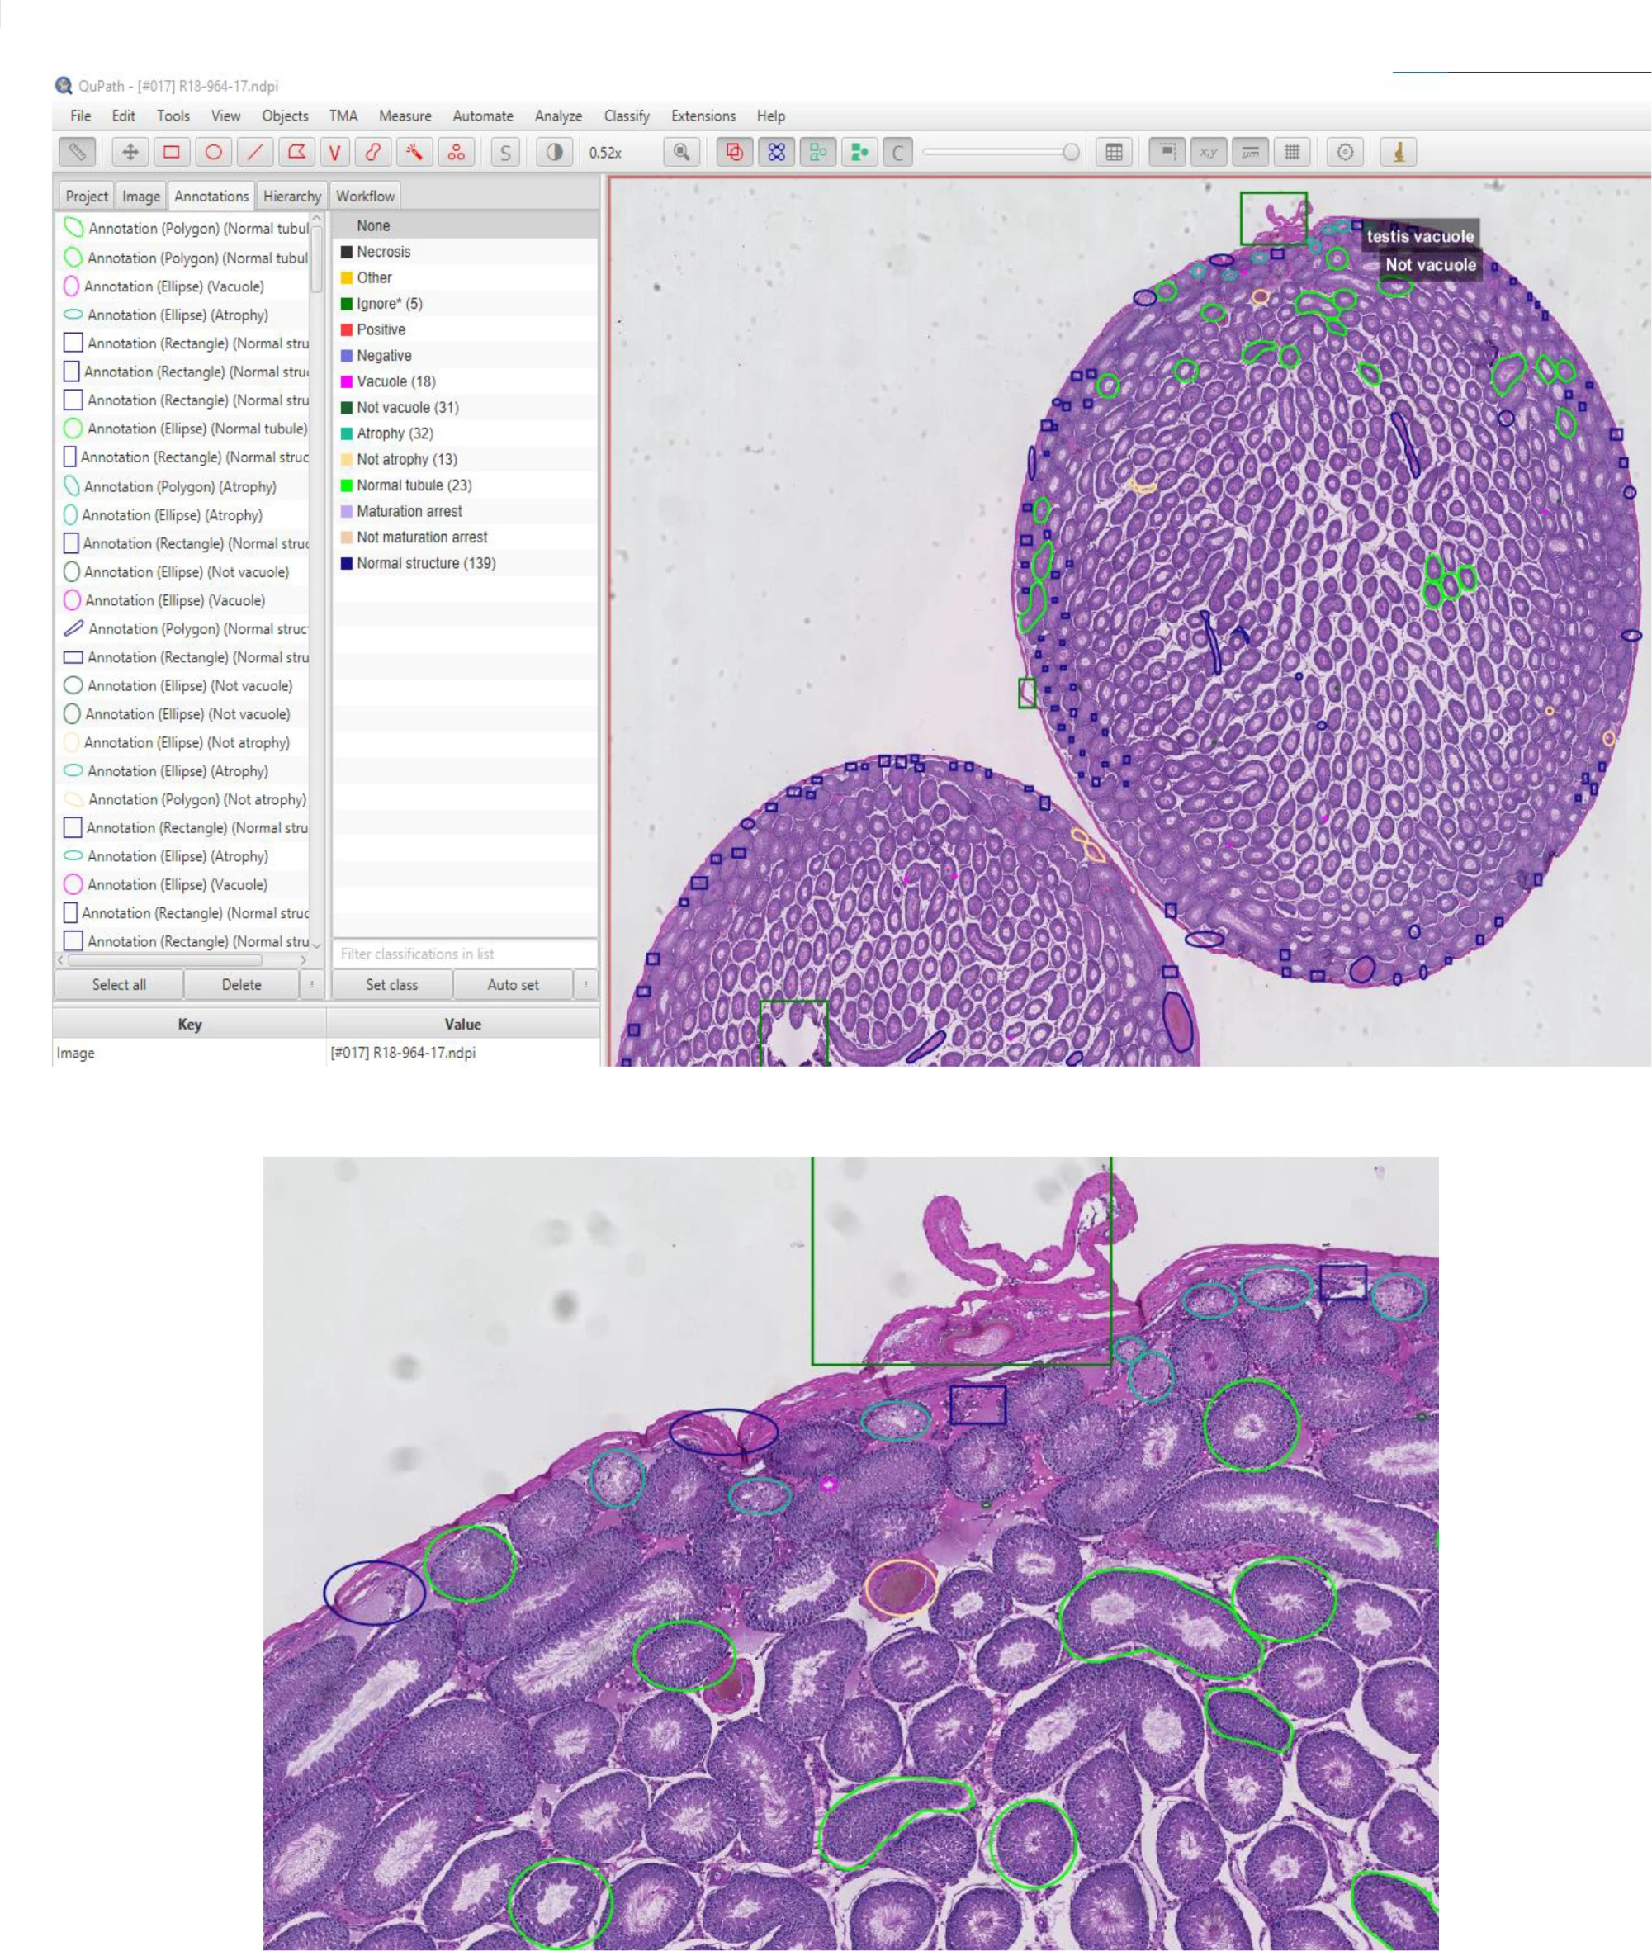The image size is (1652, 1951).
Task: Click the Set class button
Action: 391,984
